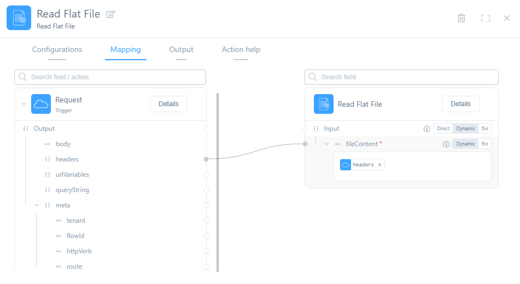Screen dimensions: 520x284
Task: Switch to the Output tab
Action: click(x=181, y=50)
